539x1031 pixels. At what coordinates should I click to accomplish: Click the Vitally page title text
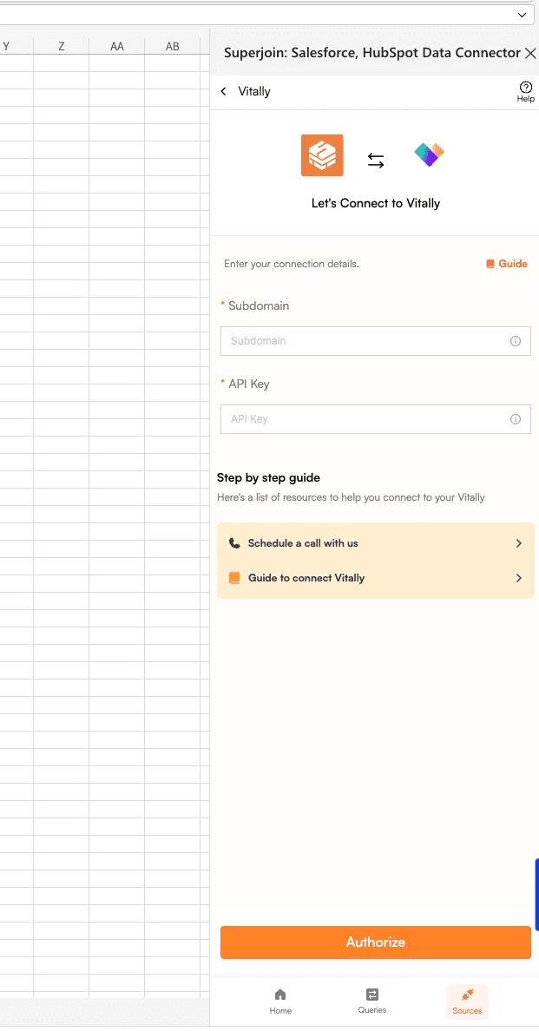tap(254, 91)
